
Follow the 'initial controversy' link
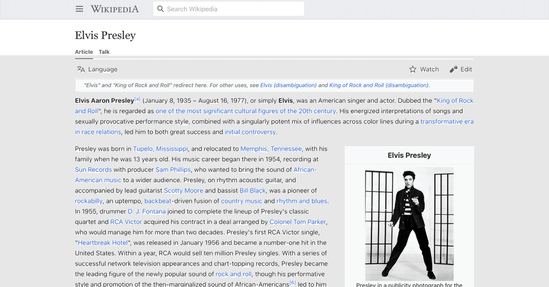pyautogui.click(x=250, y=132)
